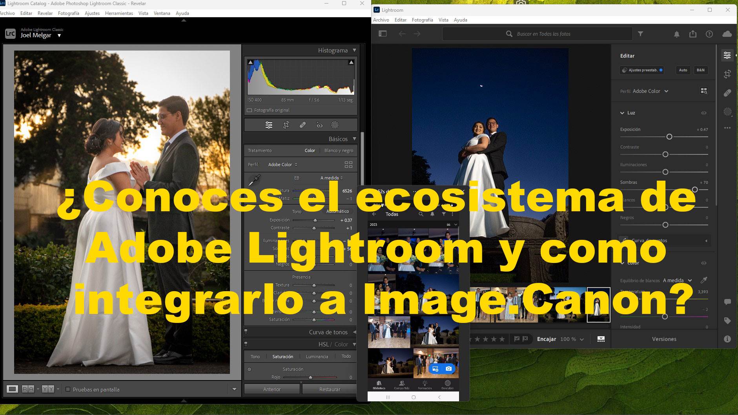The image size is (738, 415).
Task: Enable Pruebas en pantalla checkbox
Action: point(68,389)
